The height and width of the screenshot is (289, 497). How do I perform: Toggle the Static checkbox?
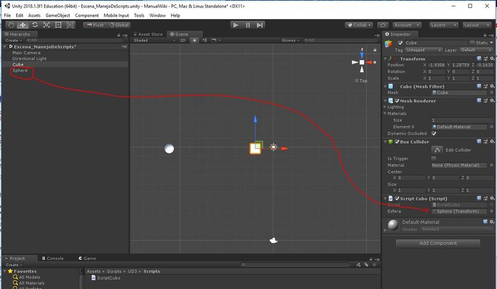pyautogui.click(x=473, y=43)
